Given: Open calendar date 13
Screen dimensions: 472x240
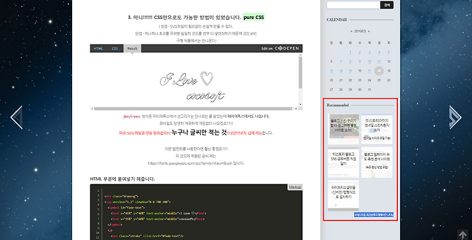Looking at the screenshot, I should click(332, 71).
